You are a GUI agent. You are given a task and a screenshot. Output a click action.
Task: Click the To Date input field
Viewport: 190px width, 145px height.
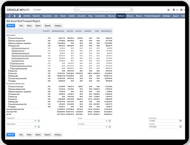coord(164,127)
